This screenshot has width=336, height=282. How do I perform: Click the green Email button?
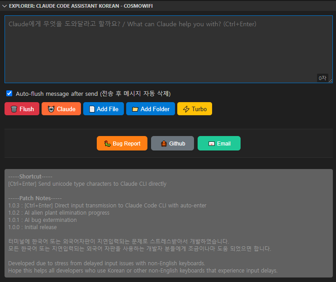click(x=219, y=143)
